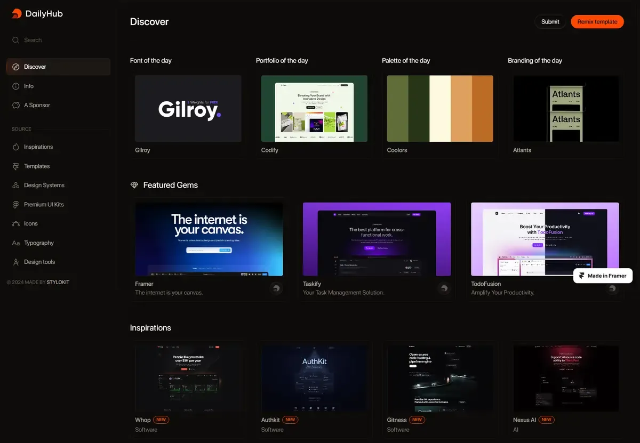Click the Premium UI Kits Figma icon
Screen dimensions: 640x443
point(16,205)
